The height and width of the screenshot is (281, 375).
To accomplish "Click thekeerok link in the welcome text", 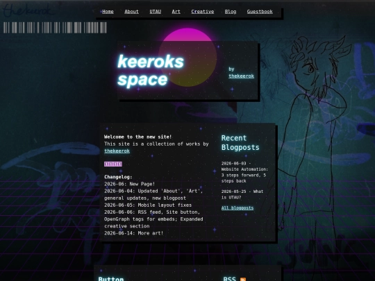I will pos(117,151).
